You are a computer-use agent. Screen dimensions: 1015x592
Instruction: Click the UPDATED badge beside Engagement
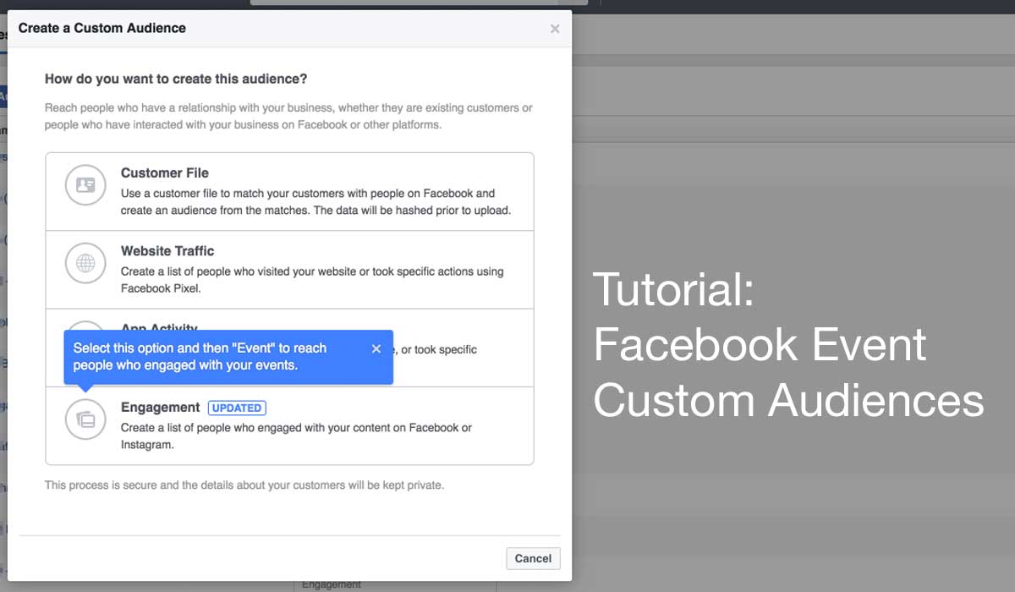237,408
